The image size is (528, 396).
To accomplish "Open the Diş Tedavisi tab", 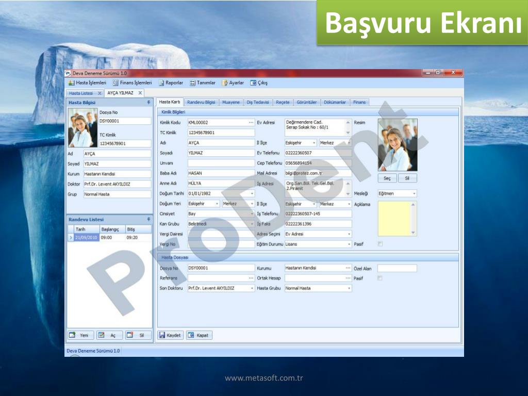I will coord(258,102).
